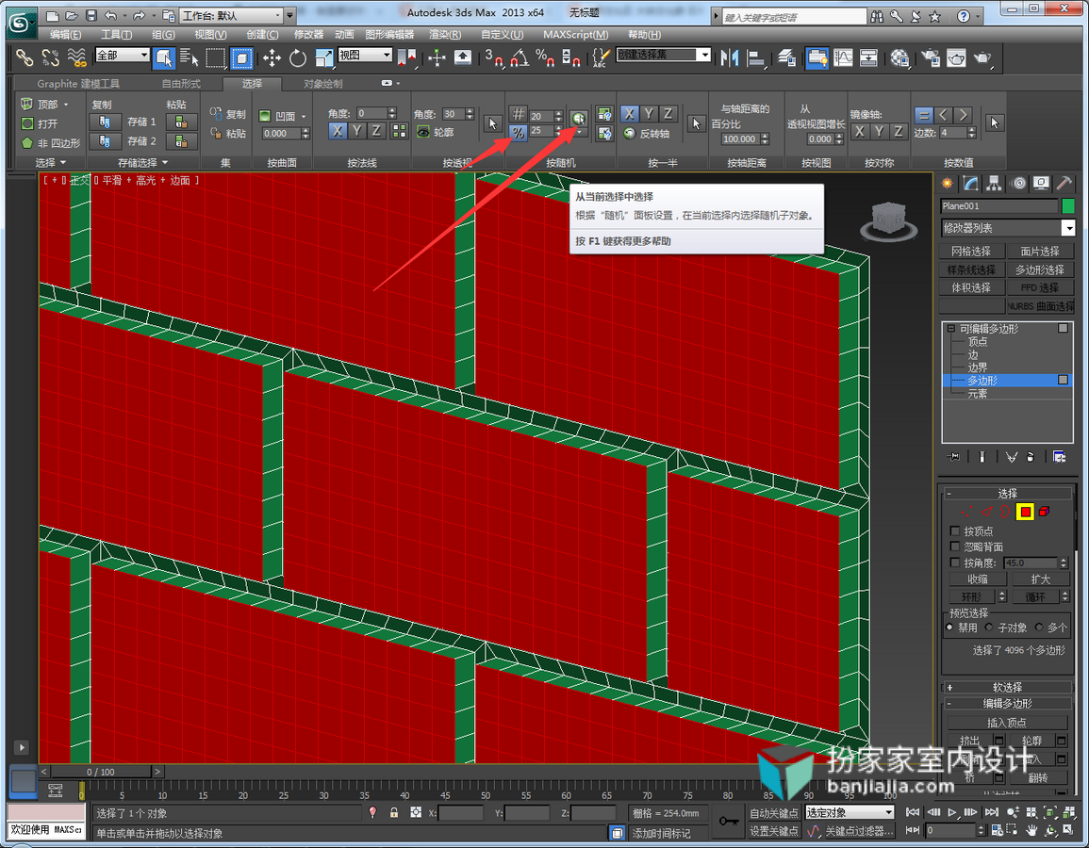Select the 多个 preview radio button
The width and height of the screenshot is (1089, 848).
pyautogui.click(x=1039, y=628)
